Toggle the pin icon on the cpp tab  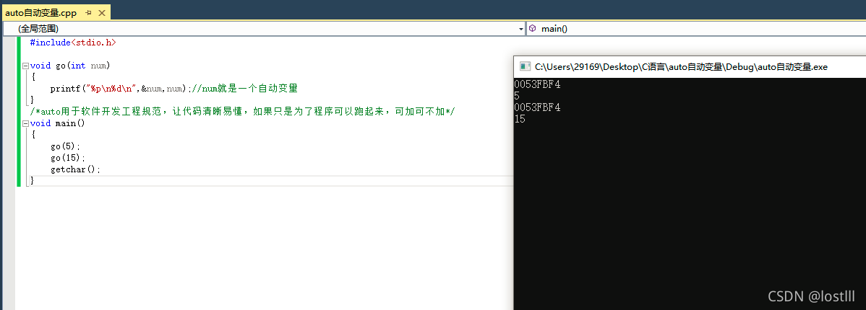pyautogui.click(x=88, y=13)
